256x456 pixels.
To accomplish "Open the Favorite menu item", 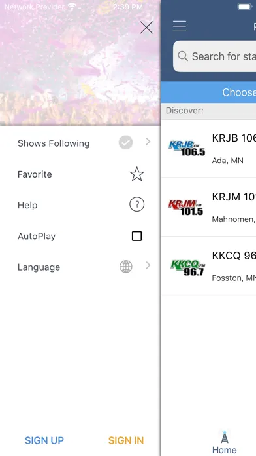I will [80, 174].
